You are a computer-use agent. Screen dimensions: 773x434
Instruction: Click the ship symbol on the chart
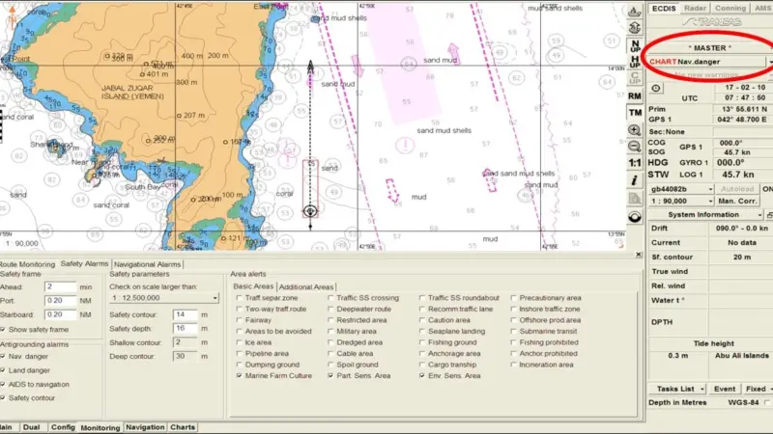(x=310, y=211)
